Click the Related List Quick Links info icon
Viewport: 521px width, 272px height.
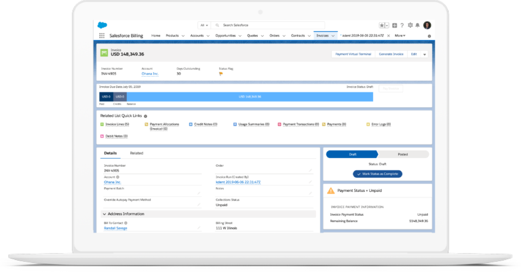tap(146, 116)
